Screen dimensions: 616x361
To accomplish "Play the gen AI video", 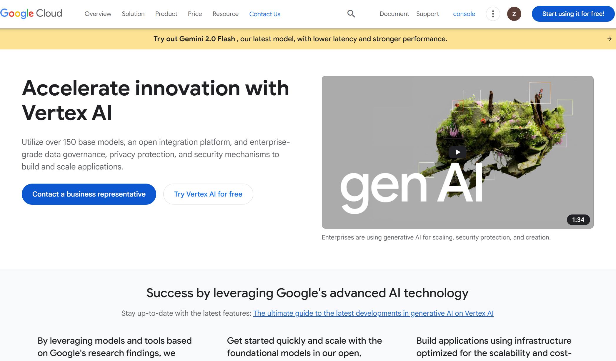I will tap(457, 152).
